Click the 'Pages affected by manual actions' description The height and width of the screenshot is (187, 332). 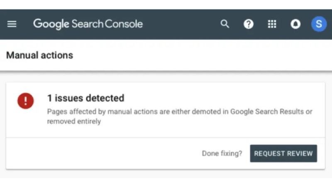(180, 116)
